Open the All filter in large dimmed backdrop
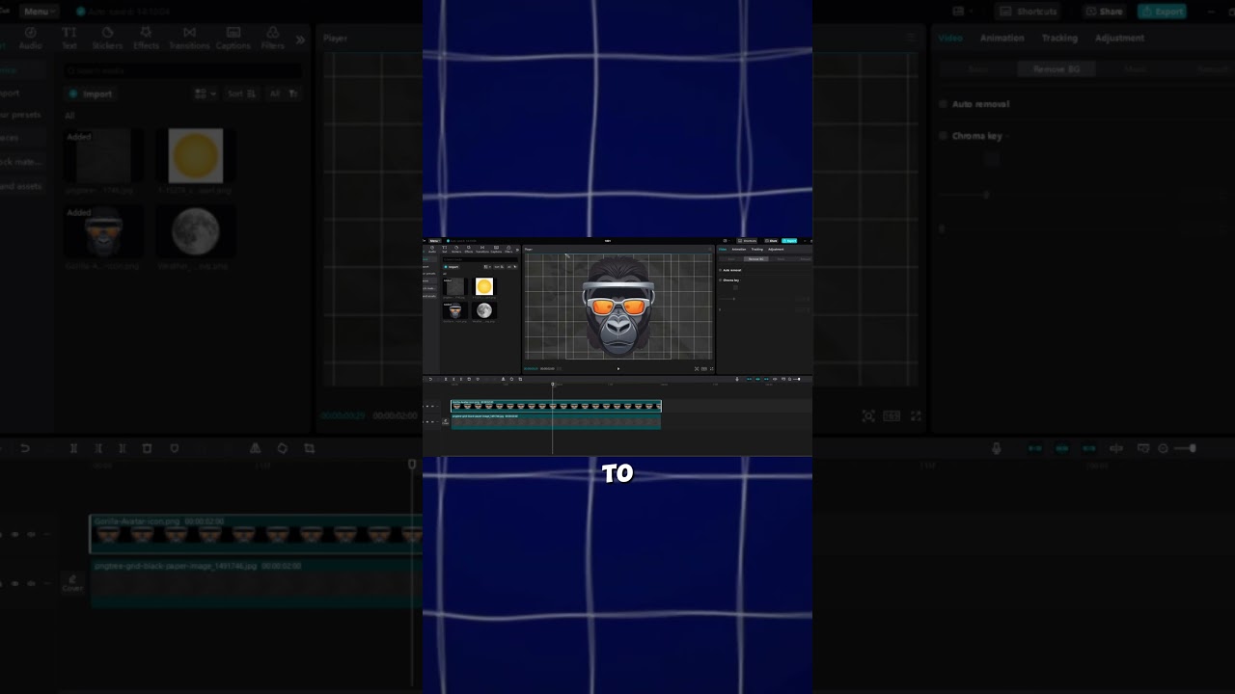Image resolution: width=1235 pixels, height=694 pixels. [274, 93]
